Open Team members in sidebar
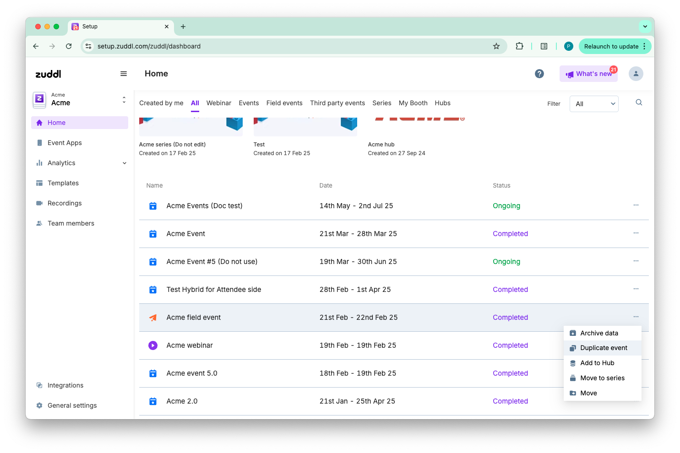 pyautogui.click(x=71, y=223)
